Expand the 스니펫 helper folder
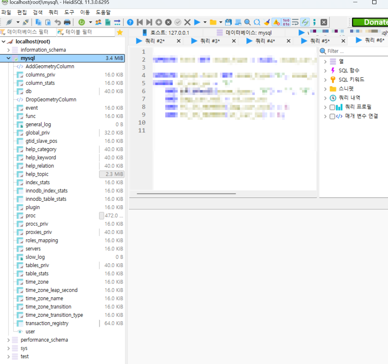This screenshot has height=364, width=388. coord(325,89)
